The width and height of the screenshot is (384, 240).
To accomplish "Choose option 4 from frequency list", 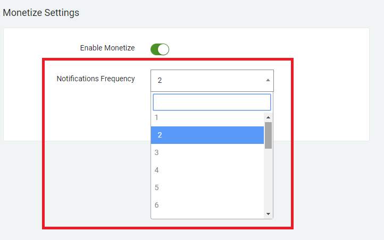I will pos(207,170).
